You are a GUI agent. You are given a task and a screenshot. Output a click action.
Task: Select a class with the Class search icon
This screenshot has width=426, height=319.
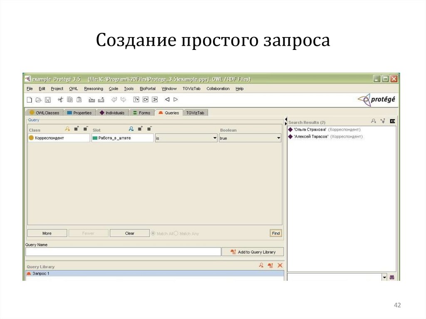click(x=67, y=129)
